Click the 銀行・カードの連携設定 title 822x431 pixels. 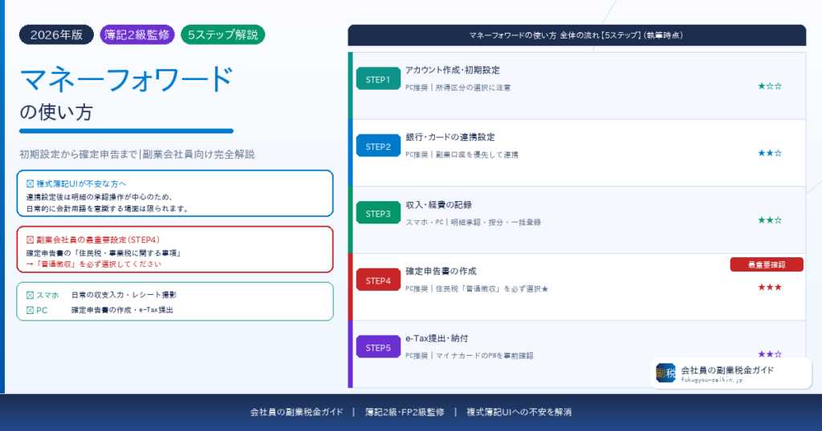[450, 137]
